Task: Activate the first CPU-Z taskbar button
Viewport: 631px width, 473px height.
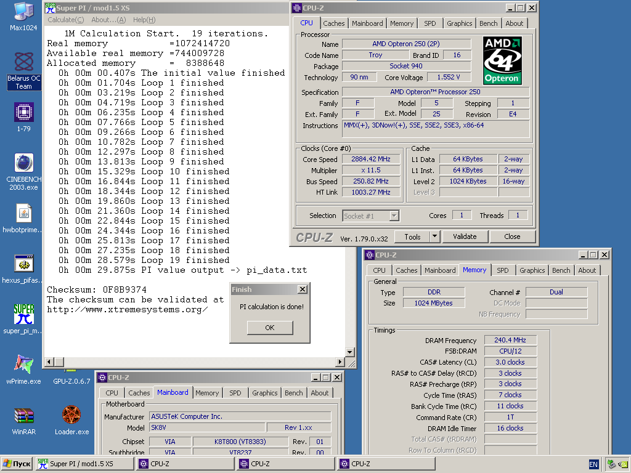Action: click(x=185, y=464)
